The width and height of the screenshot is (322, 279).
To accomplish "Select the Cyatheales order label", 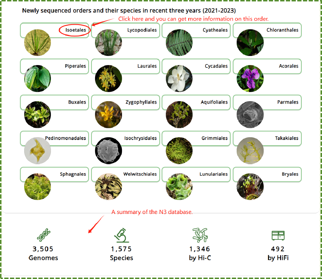I will tap(215, 30).
